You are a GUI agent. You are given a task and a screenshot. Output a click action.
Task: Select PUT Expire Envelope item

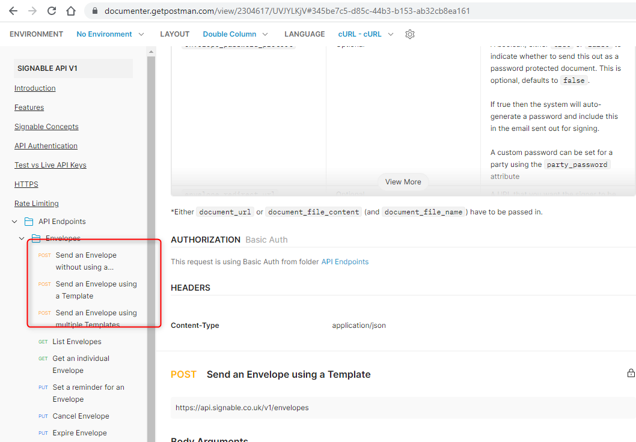tap(73, 432)
